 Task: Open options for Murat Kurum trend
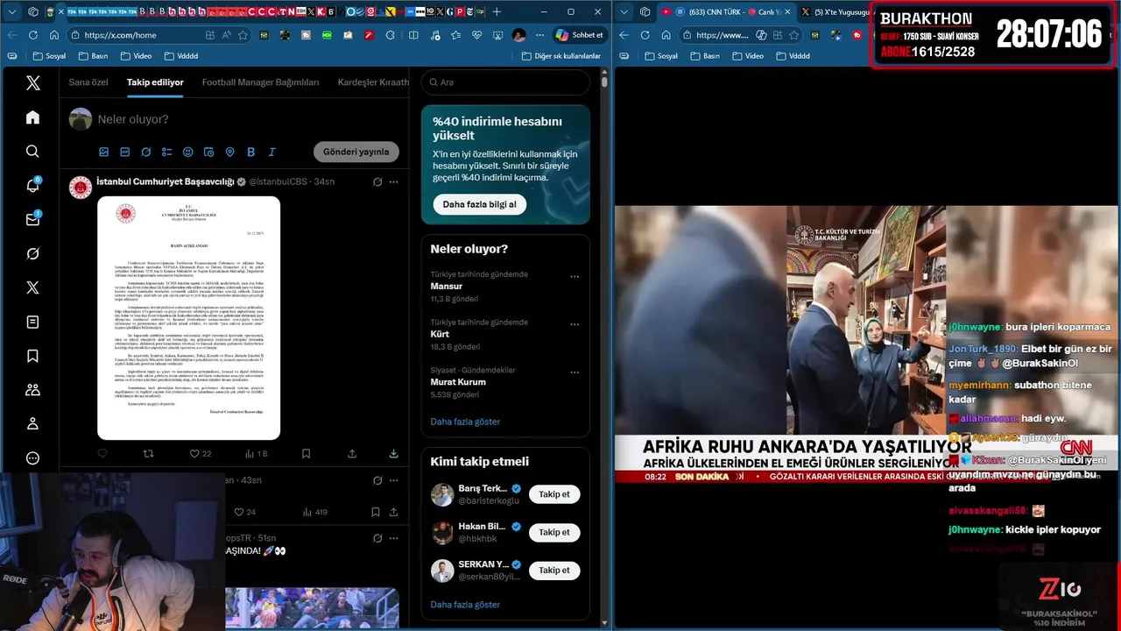click(575, 372)
